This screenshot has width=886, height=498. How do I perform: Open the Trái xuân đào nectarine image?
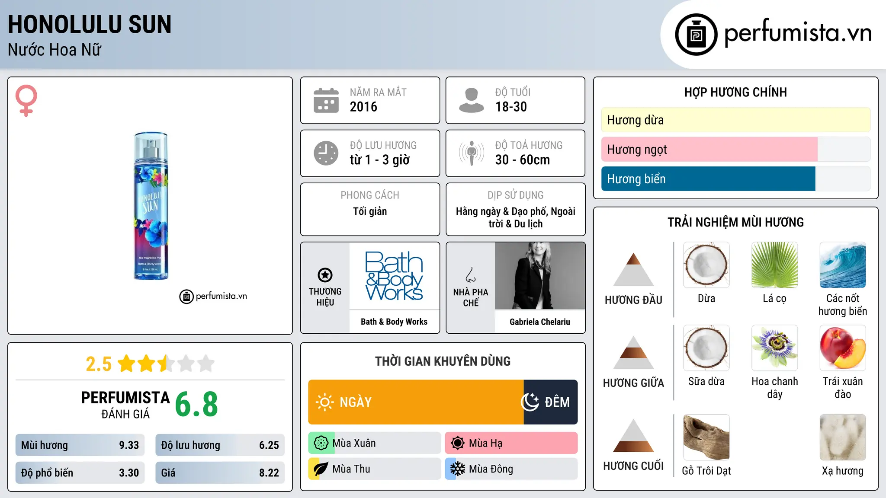point(843,348)
